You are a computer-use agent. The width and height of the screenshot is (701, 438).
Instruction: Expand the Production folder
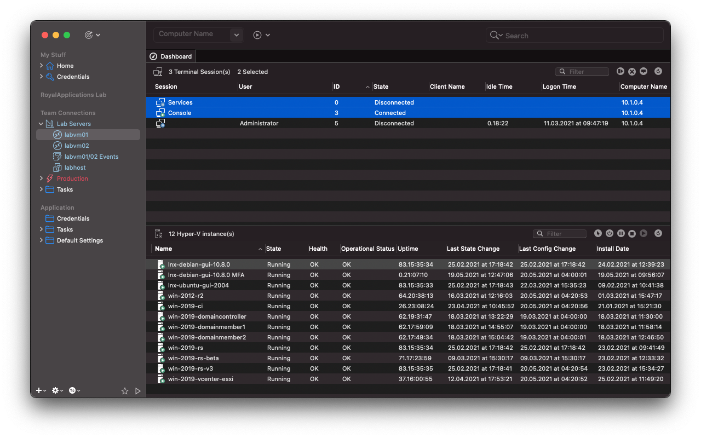pyautogui.click(x=41, y=178)
